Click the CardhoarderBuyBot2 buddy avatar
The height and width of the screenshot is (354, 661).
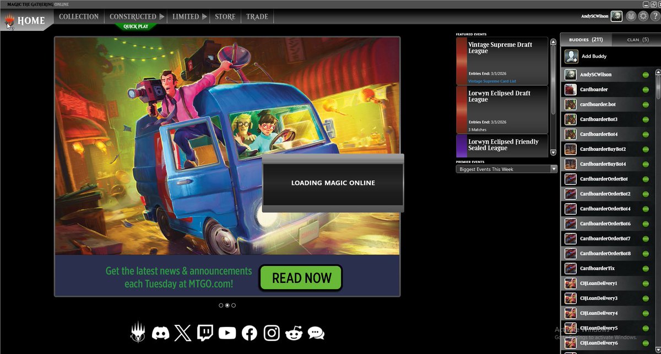571,149
